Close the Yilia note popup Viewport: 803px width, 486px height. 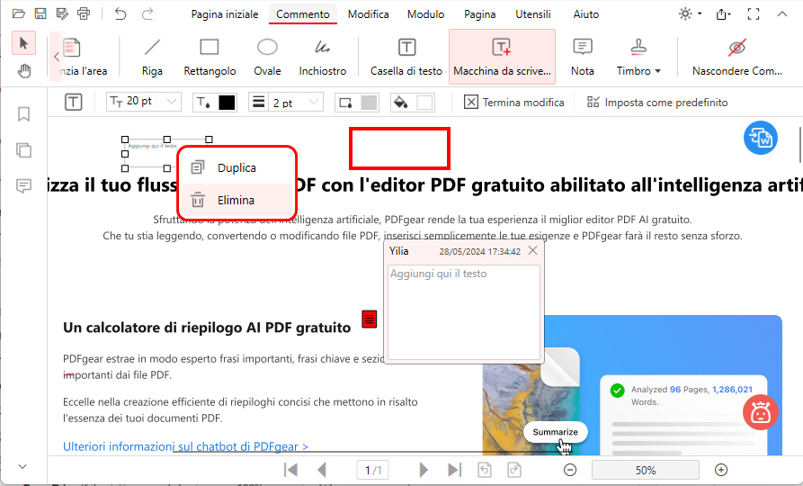(533, 250)
